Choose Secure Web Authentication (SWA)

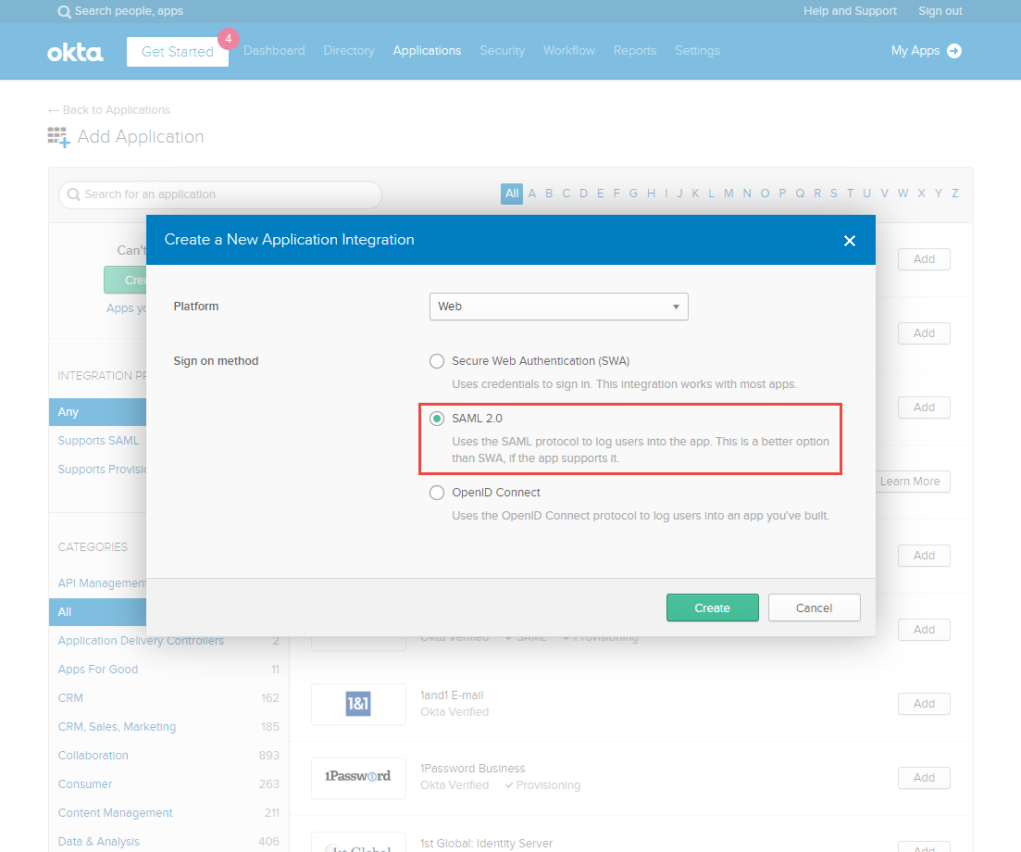tap(436, 361)
